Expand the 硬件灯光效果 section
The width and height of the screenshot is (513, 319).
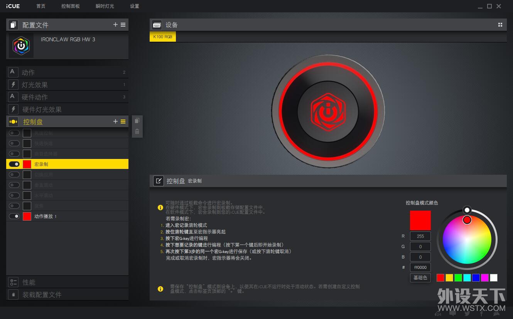[67, 109]
